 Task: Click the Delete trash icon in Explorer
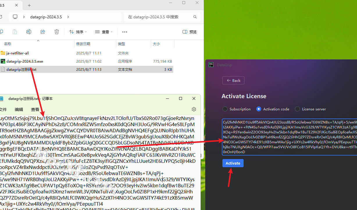point(57,32)
